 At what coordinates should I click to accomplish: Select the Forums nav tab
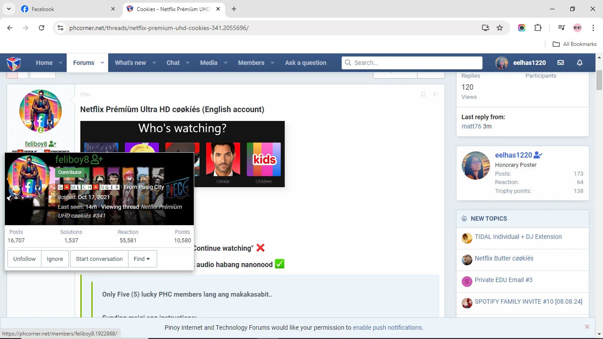84,63
